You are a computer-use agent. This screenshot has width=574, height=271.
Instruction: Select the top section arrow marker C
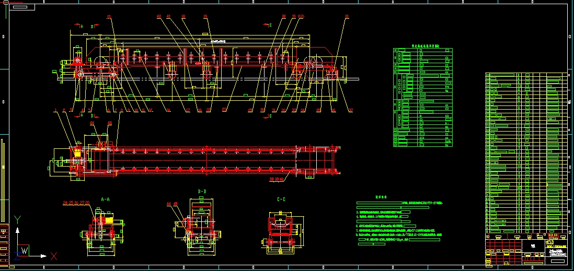click(268, 25)
